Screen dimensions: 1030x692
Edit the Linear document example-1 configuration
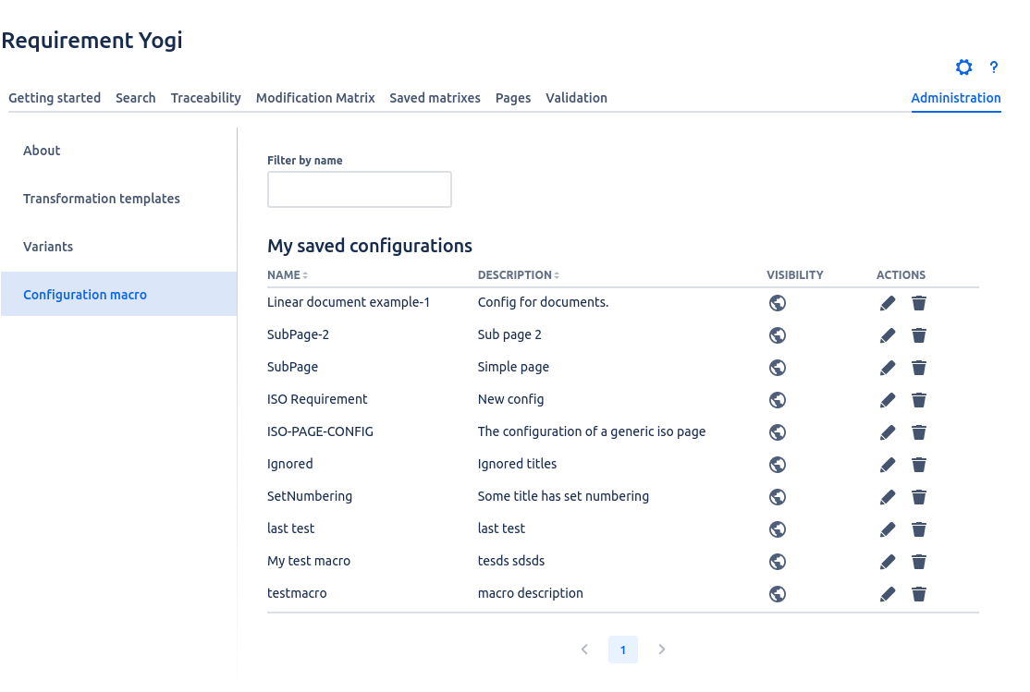coord(888,303)
